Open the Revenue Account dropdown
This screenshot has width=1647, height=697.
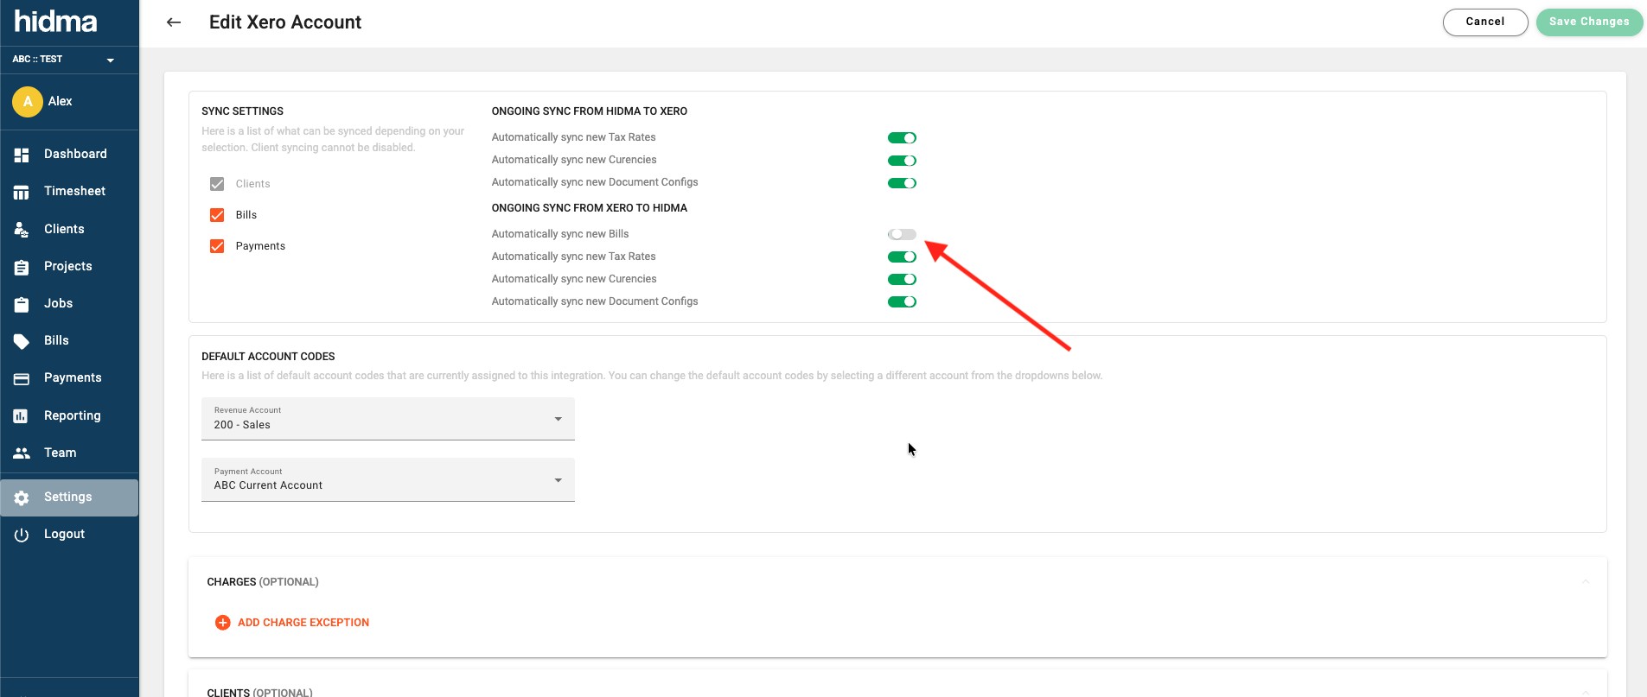(388, 419)
